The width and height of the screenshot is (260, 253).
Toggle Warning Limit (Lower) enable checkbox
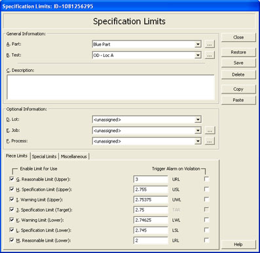point(12,220)
